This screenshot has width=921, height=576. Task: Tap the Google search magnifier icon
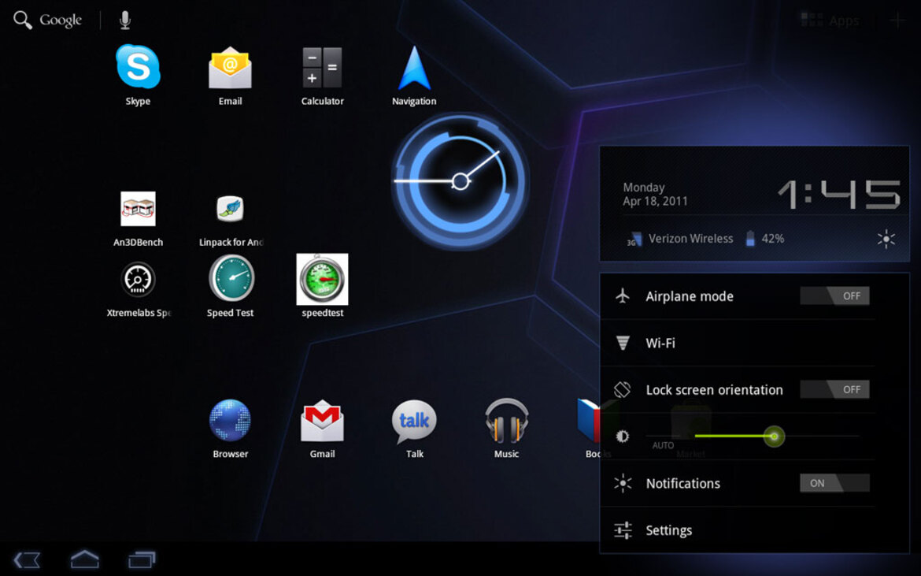(22, 20)
